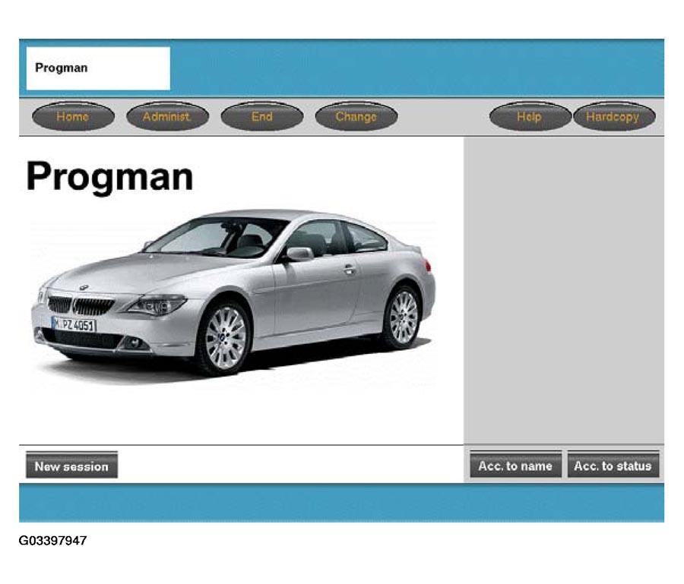This screenshot has height=584, width=684.
Task: Click the car's license plate
Action: [74, 324]
